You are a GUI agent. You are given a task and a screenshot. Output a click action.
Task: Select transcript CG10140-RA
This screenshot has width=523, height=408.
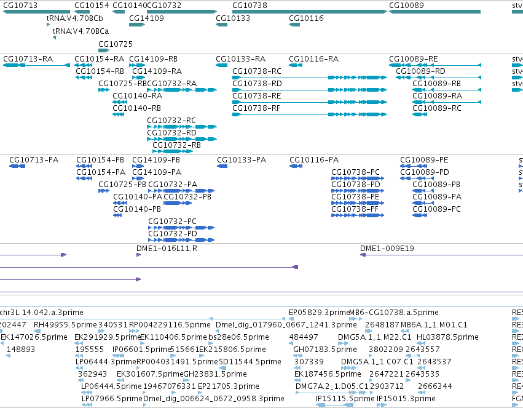[138, 96]
